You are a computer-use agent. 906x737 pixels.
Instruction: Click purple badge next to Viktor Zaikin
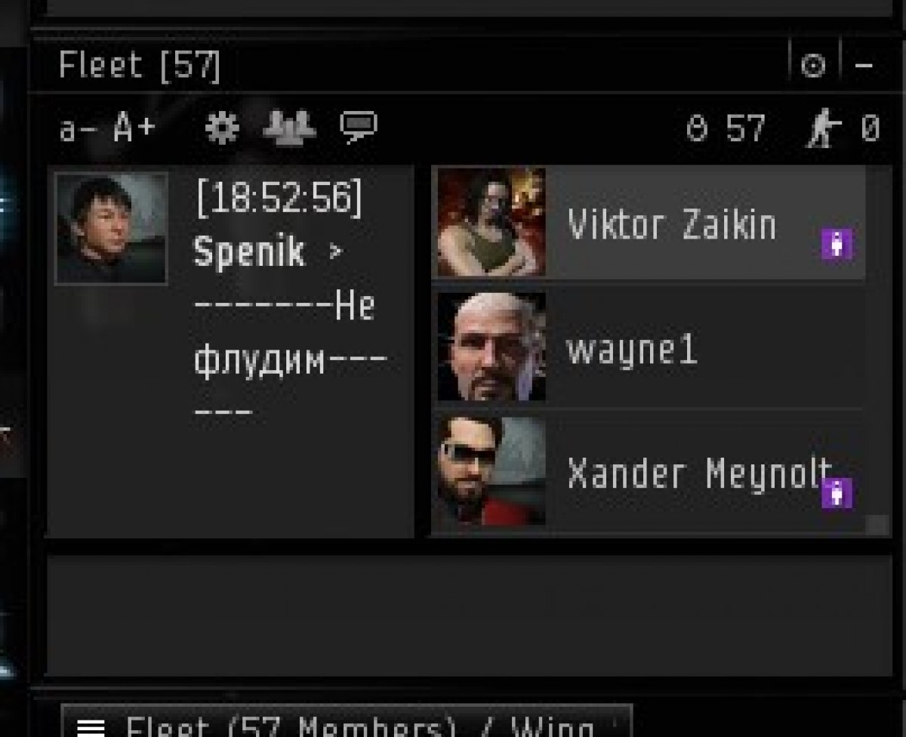(837, 245)
